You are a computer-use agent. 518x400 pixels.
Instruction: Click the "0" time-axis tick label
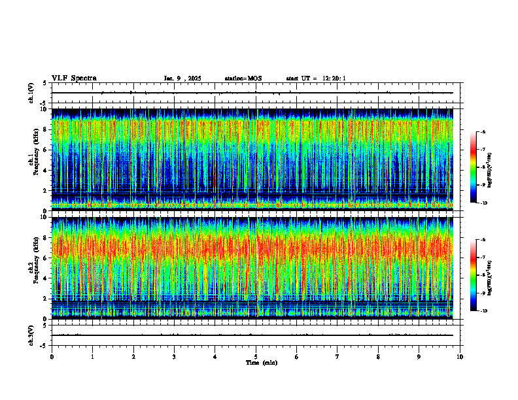click(52, 357)
